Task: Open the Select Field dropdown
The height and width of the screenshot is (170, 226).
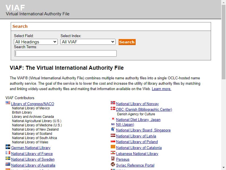Action: pyautogui.click(x=36, y=42)
